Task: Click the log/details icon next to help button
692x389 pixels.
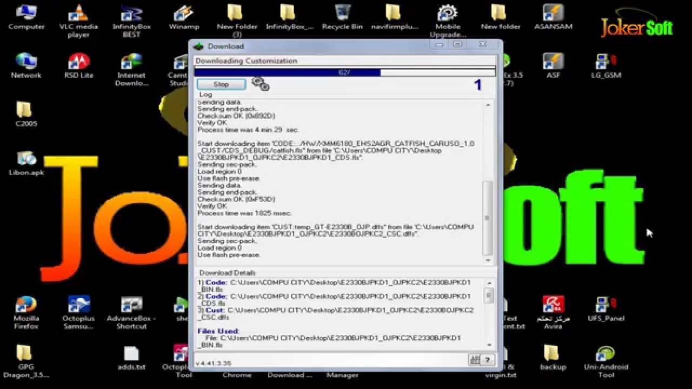Action: click(x=475, y=360)
